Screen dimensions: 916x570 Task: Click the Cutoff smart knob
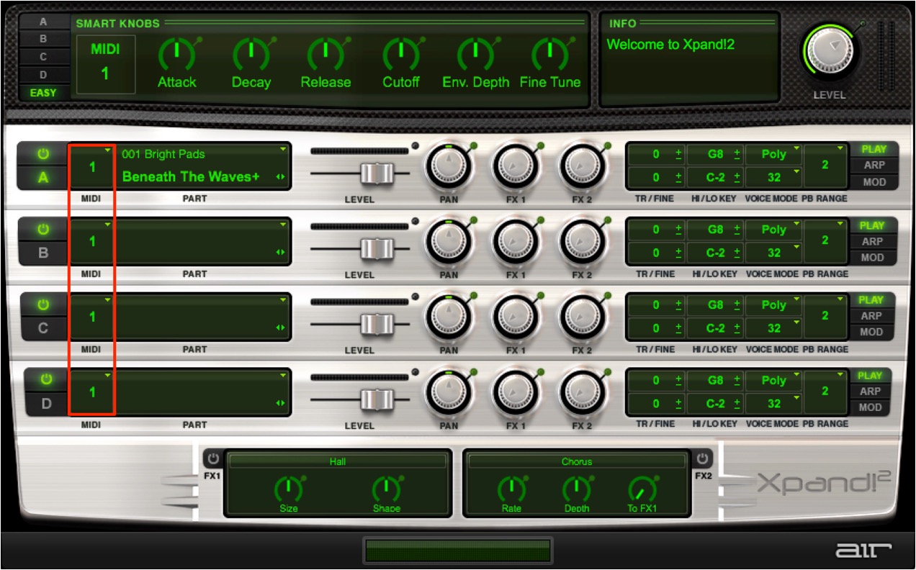coord(400,55)
